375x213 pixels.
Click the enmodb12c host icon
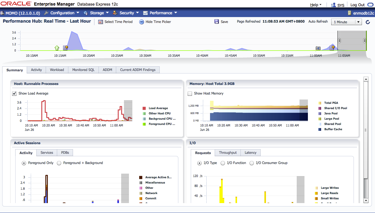(x=350, y=13)
